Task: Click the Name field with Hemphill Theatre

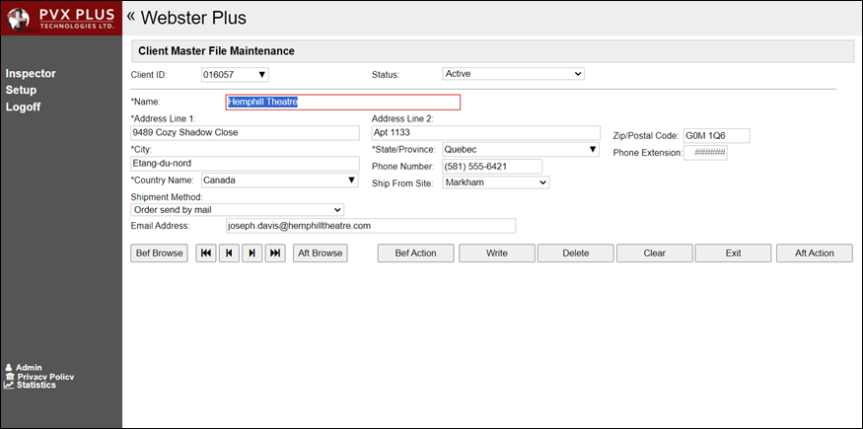Action: [x=343, y=103]
